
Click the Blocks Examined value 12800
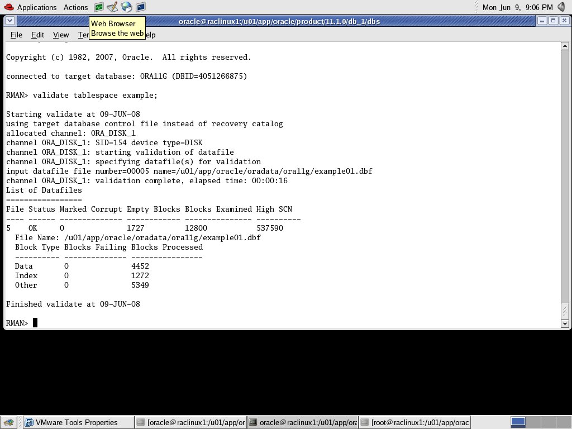pos(196,228)
